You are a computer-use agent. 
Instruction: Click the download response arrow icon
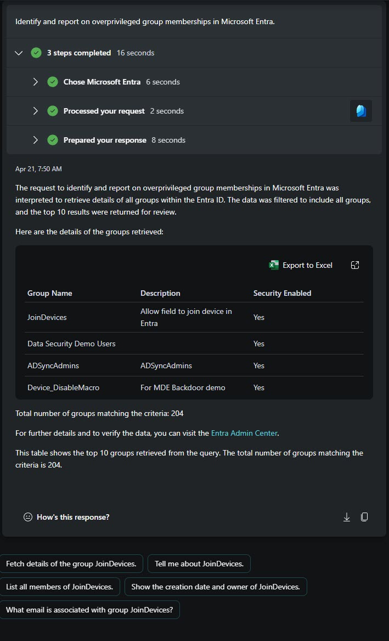[x=347, y=517]
